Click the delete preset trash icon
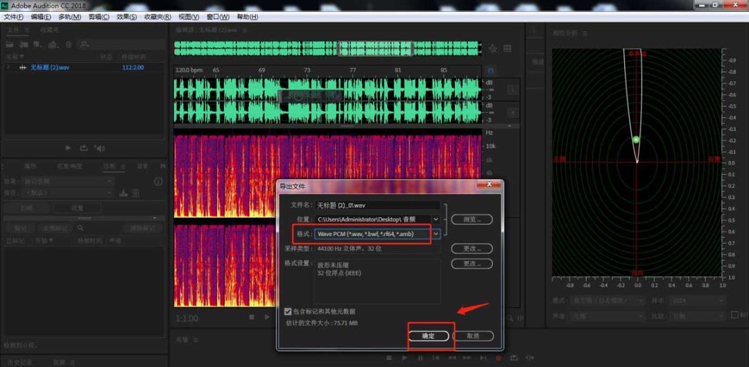 [x=136, y=193]
